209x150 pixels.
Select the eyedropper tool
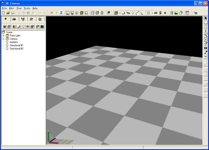pos(206,53)
